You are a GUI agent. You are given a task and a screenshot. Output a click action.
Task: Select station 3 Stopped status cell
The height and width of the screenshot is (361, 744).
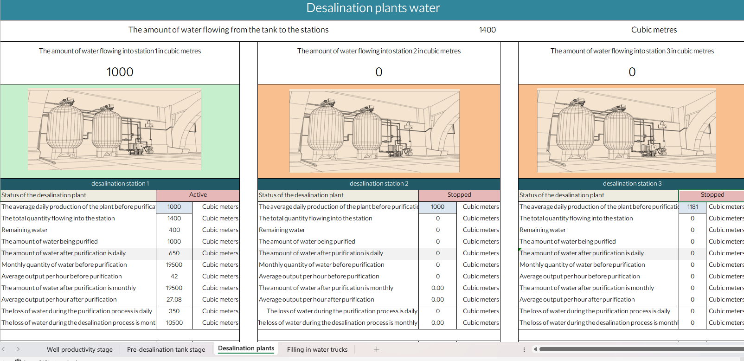[x=712, y=195]
